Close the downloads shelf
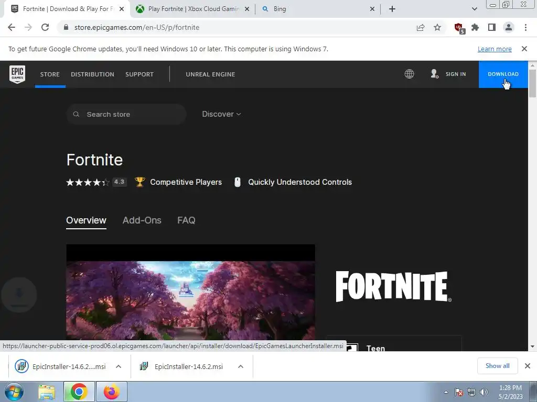 tap(528, 366)
